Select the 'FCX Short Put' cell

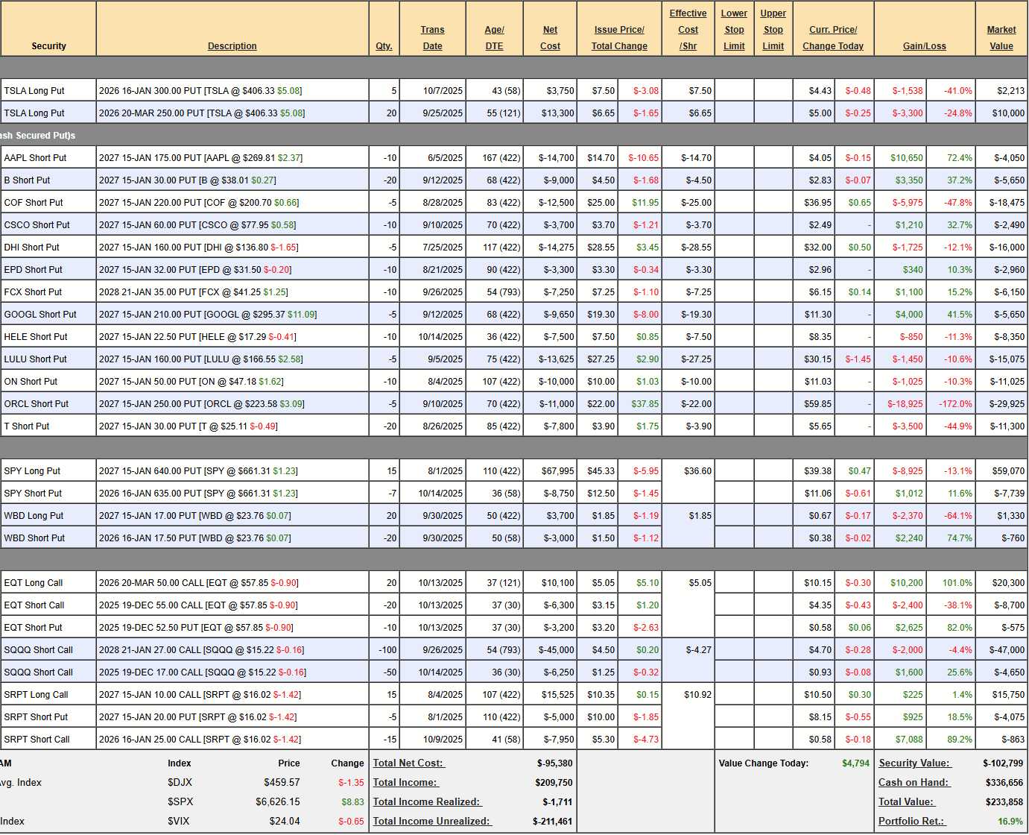[x=48, y=292]
